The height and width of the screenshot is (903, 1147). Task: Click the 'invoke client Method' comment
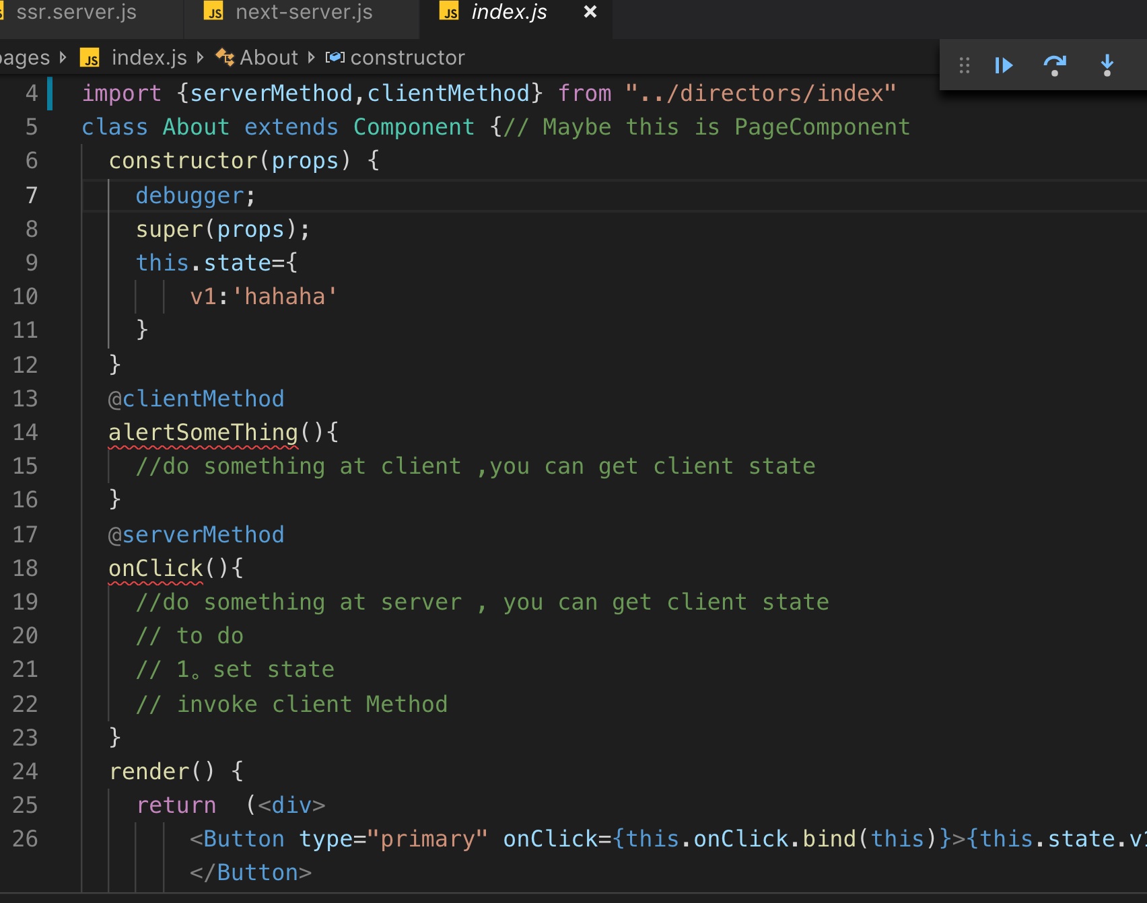click(291, 705)
